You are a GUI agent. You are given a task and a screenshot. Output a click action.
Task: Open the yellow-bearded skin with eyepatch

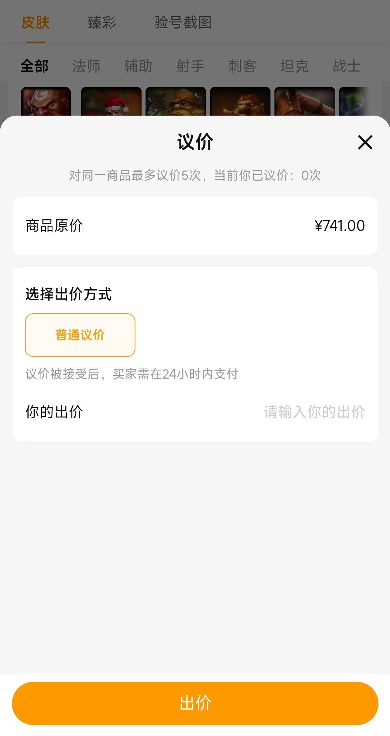(175, 102)
